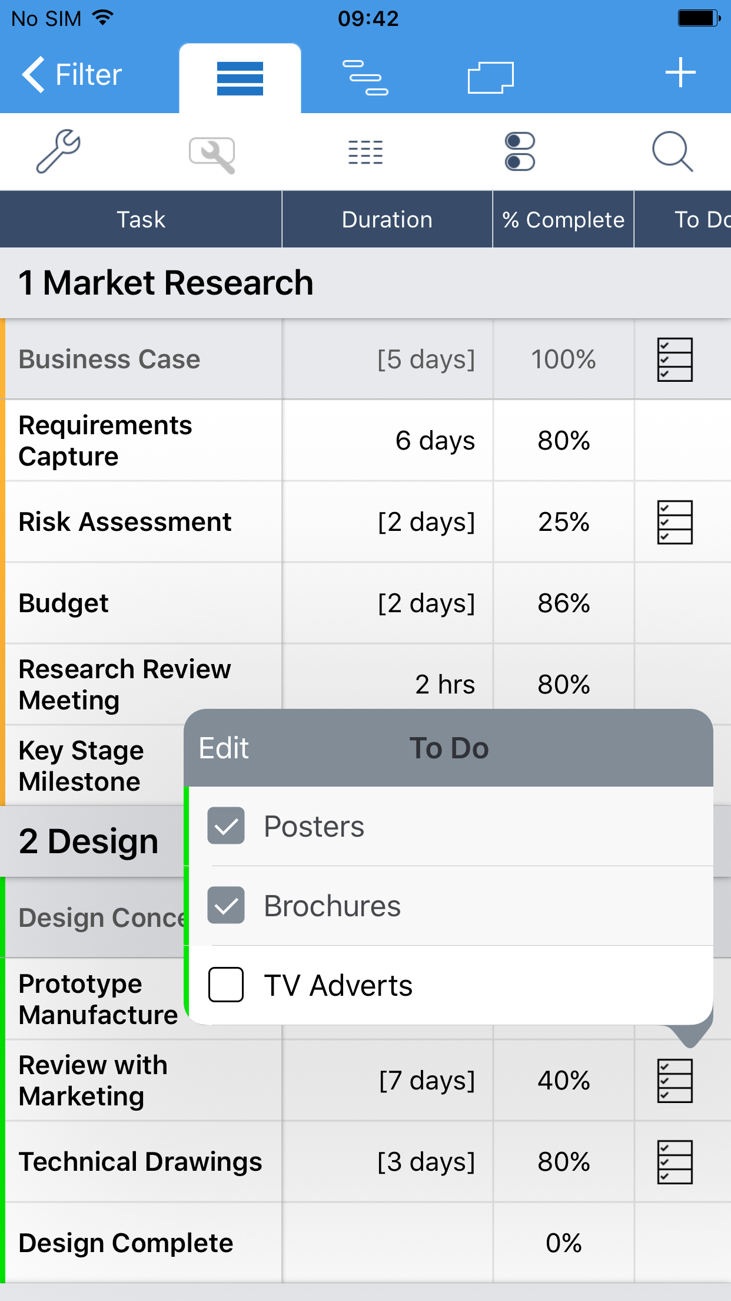Switch to the list view tab
731x1301 pixels.
(x=240, y=78)
